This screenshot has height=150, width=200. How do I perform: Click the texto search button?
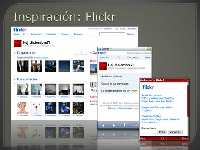(162, 132)
